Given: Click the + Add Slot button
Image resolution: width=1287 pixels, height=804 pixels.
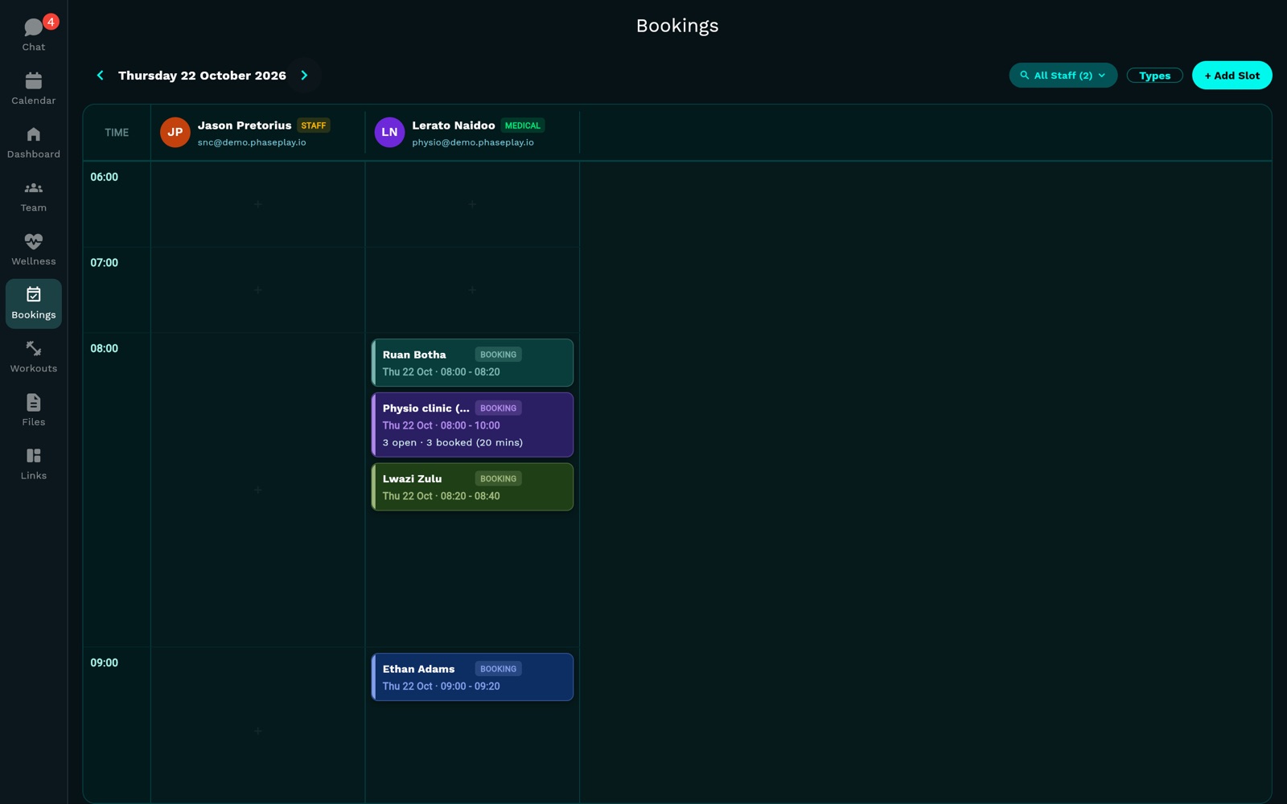Looking at the screenshot, I should 1231,76.
